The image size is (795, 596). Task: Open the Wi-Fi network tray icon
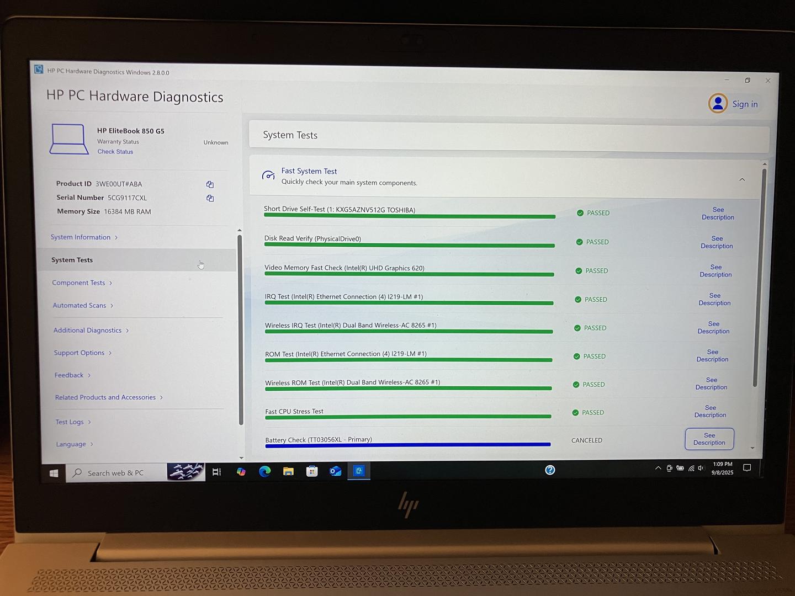(691, 468)
